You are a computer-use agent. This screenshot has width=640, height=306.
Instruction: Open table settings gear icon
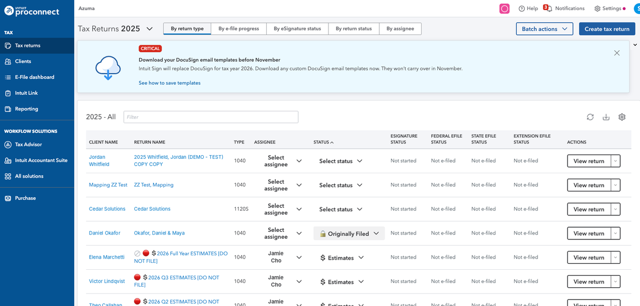pos(622,117)
